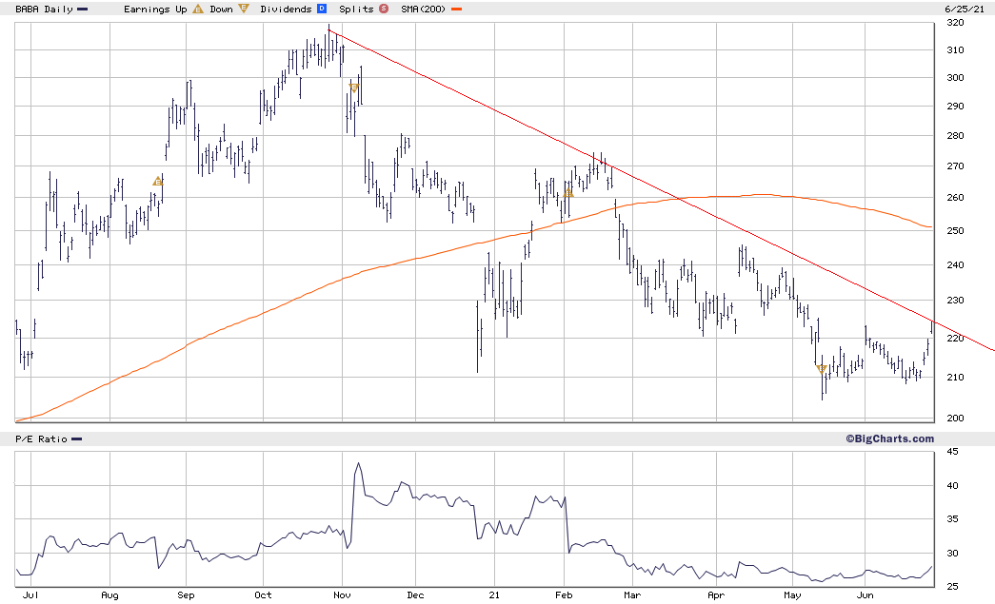
Task: Click the 25 label on P/E axis
Action: tap(952, 587)
